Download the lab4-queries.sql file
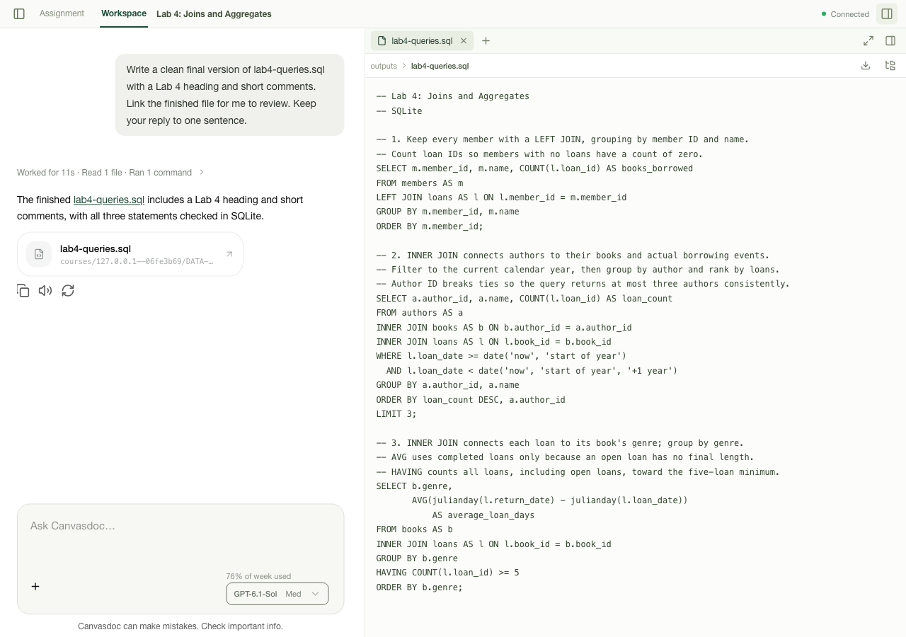This screenshot has width=906, height=637. pos(866,66)
